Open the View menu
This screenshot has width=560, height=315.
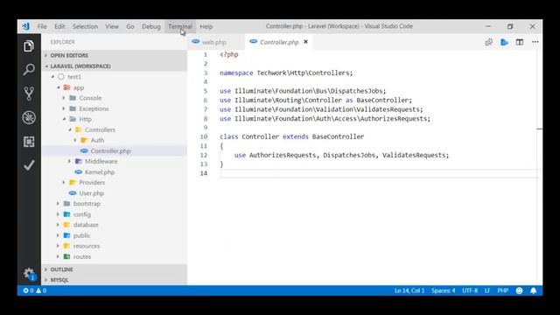(112, 26)
